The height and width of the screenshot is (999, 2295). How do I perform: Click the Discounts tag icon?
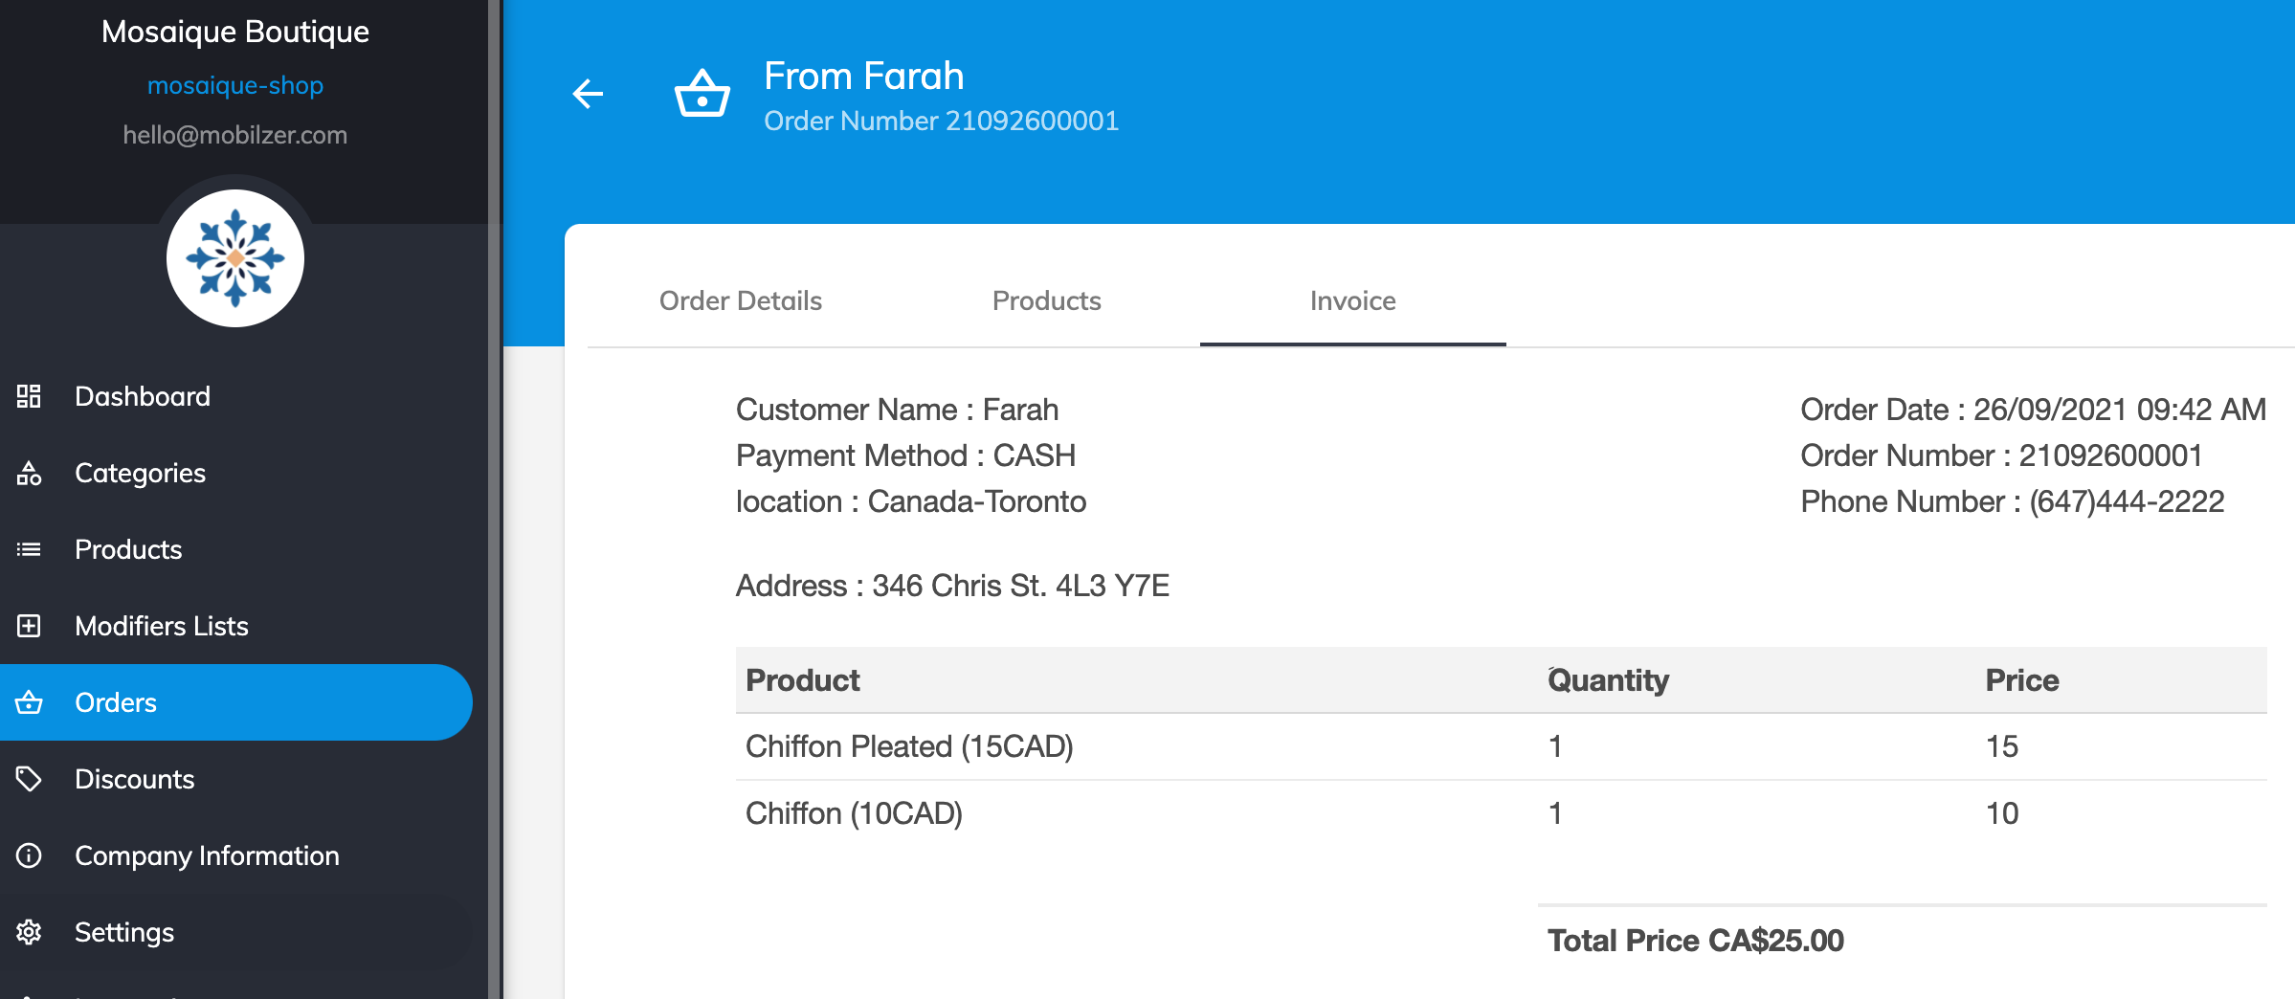tap(29, 779)
